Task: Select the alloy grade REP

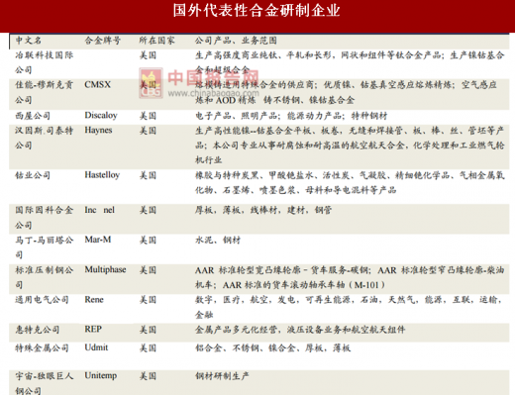Action: (93, 330)
